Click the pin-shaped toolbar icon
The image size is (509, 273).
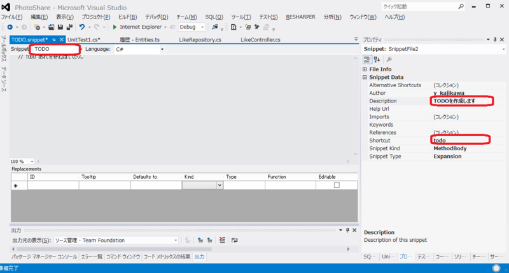coord(257,27)
